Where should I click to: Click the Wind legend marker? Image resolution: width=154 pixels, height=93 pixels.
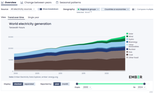(x=127, y=36)
